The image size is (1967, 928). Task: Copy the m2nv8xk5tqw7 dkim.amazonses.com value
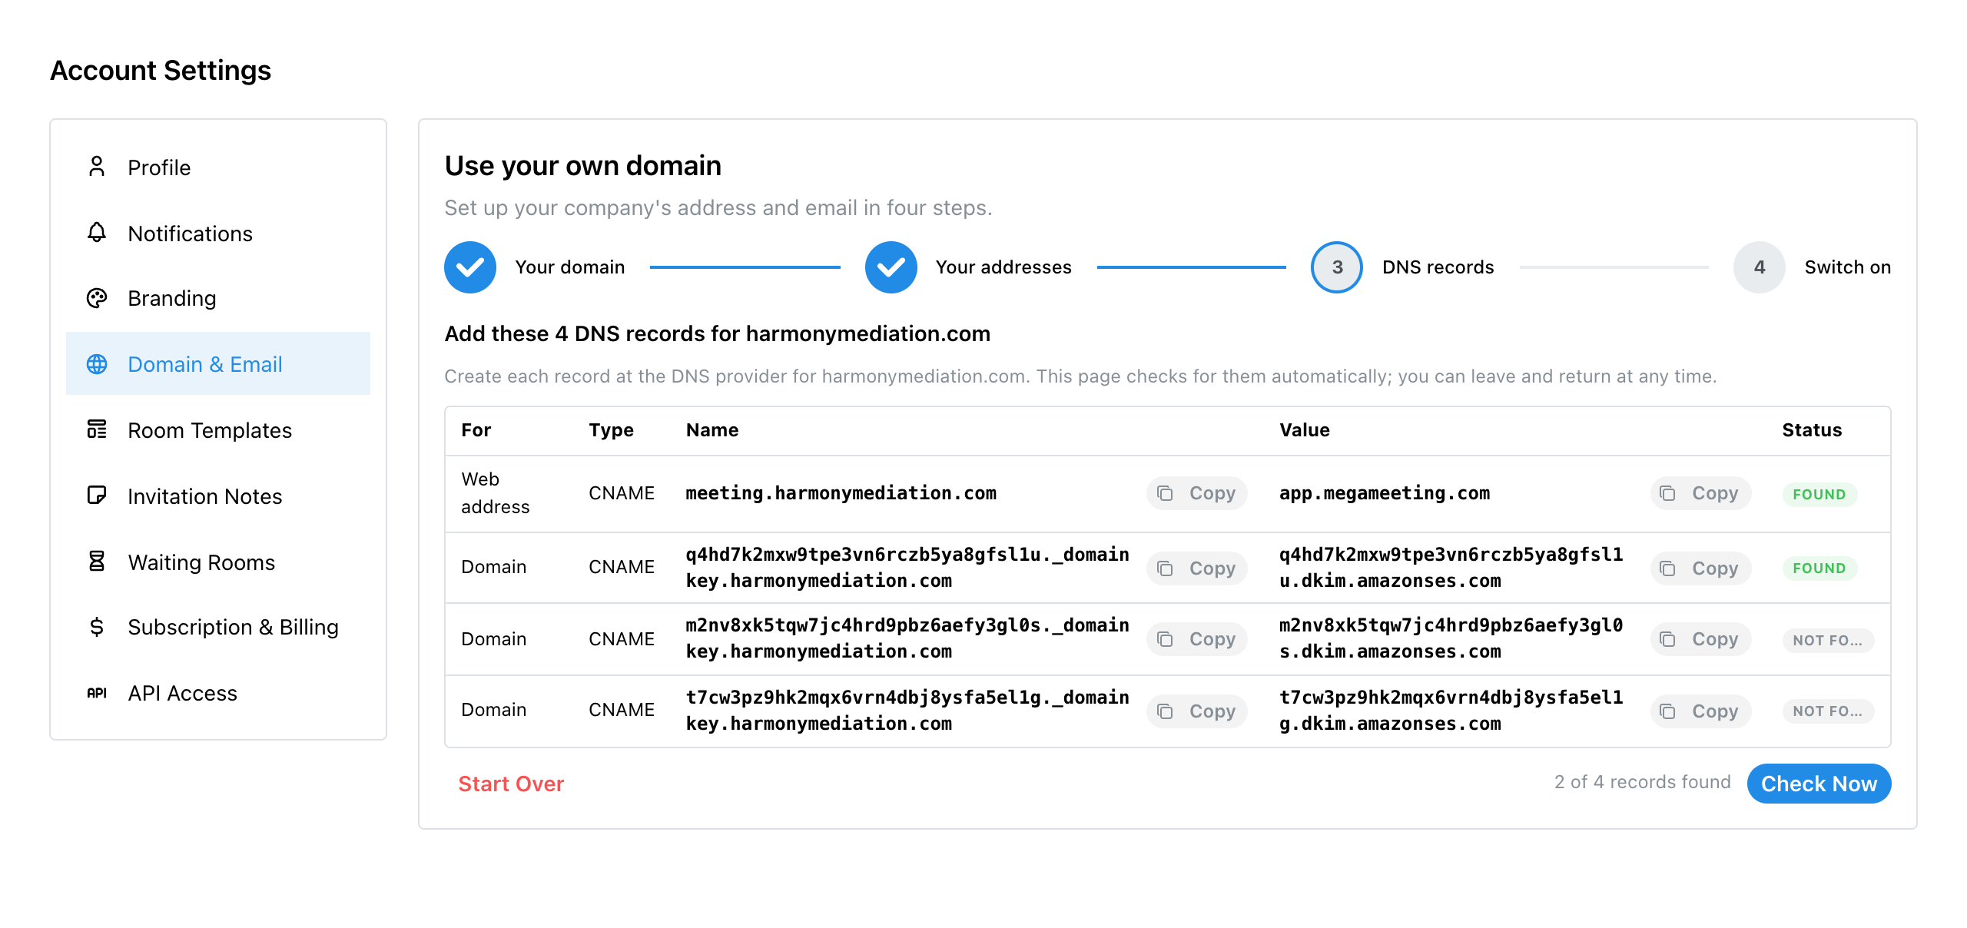point(1700,639)
